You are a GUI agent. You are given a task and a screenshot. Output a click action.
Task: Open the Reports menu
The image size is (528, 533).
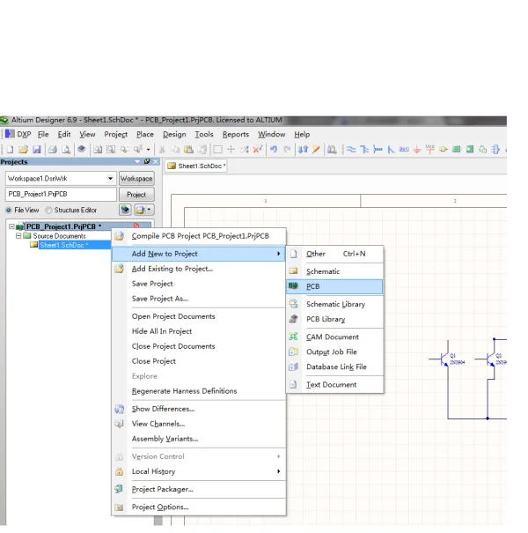(x=236, y=135)
